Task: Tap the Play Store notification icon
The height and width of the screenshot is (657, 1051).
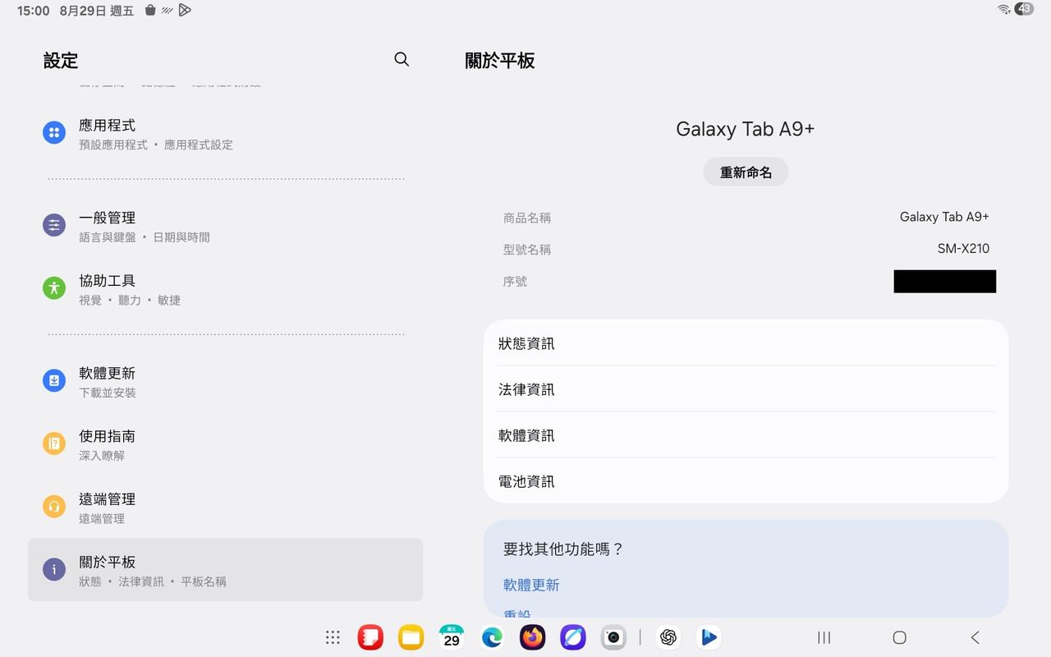Action: click(x=185, y=10)
